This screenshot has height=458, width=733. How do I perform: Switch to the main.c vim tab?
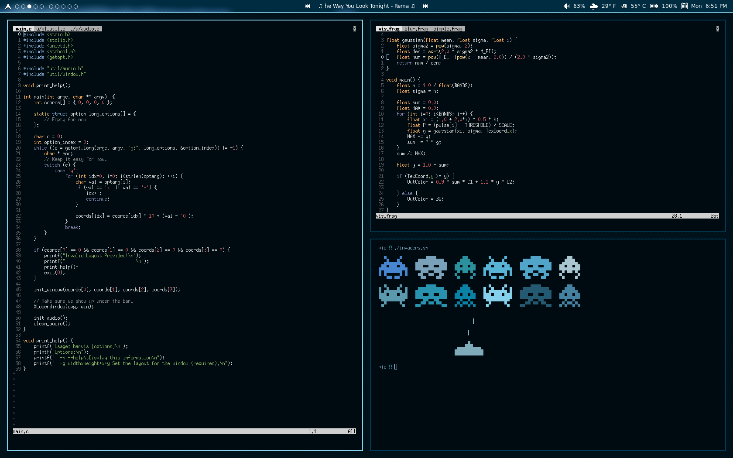point(24,29)
